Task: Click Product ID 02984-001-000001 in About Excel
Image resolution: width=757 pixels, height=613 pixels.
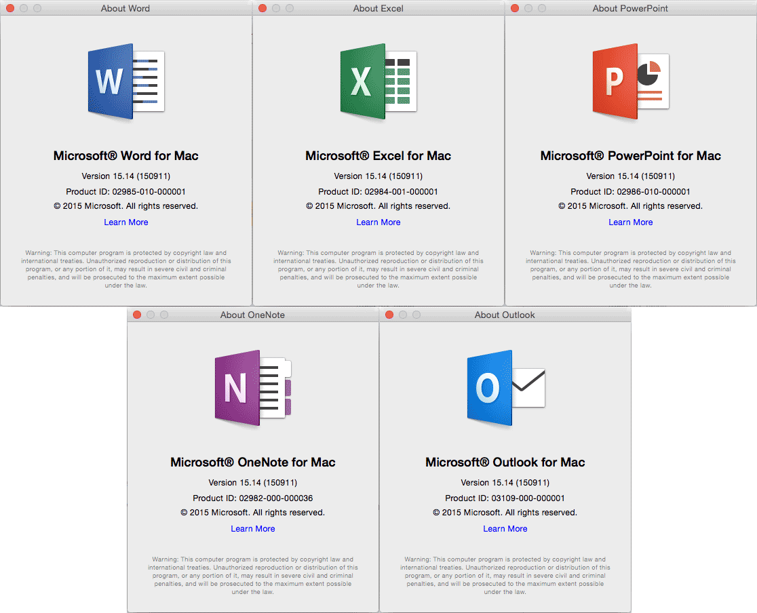Action: click(x=378, y=192)
